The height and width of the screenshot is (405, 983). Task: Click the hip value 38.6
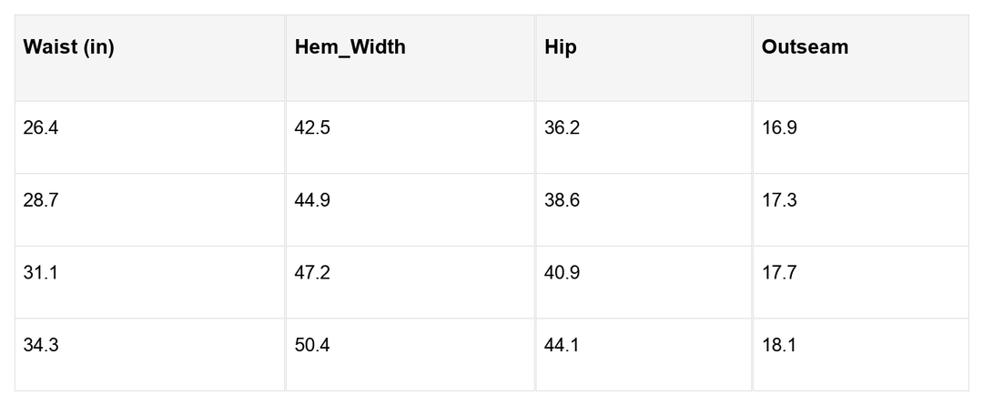click(x=562, y=200)
